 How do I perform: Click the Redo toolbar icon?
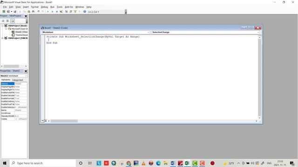pyautogui.click(x=43, y=12)
